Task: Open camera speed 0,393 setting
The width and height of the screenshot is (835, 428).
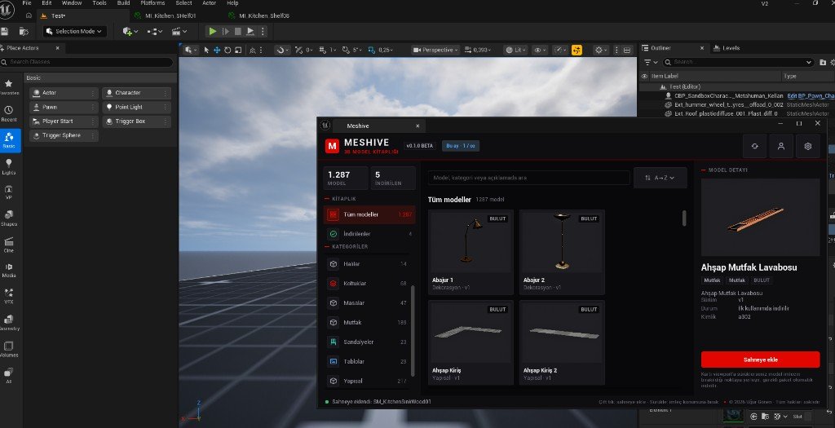Action: (477, 50)
